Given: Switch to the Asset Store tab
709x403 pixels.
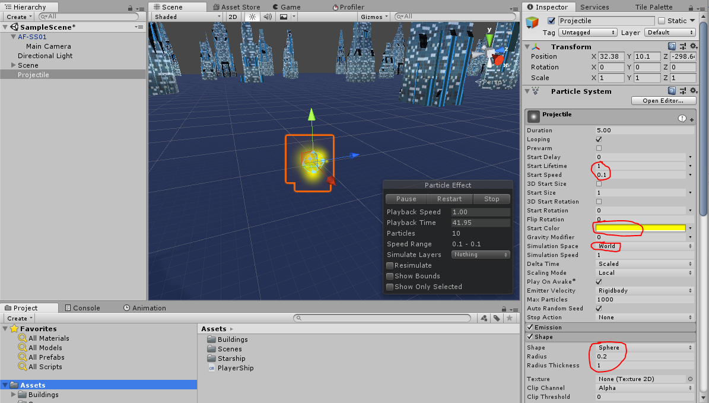Looking at the screenshot, I should click(x=237, y=7).
